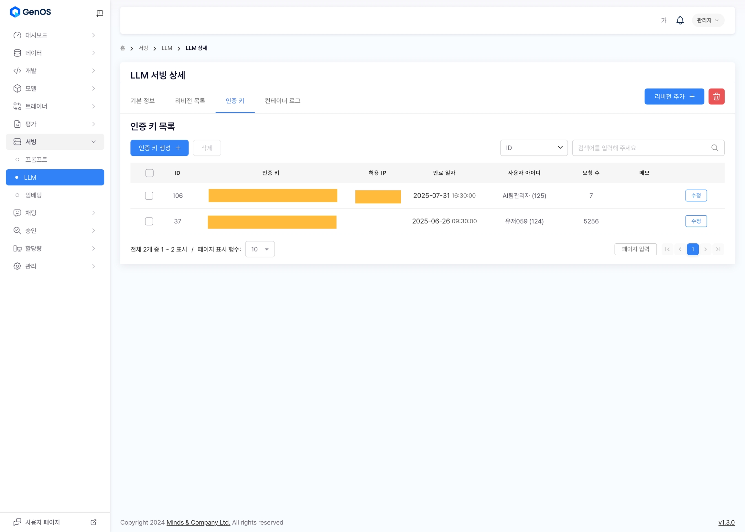Screen dimensions: 745x532
Task: Click the red trash delete button
Action: [716, 97]
